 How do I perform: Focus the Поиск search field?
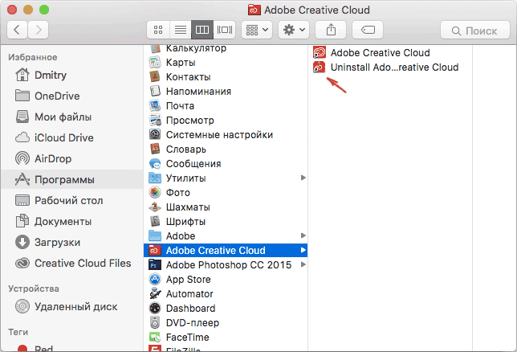(x=475, y=31)
